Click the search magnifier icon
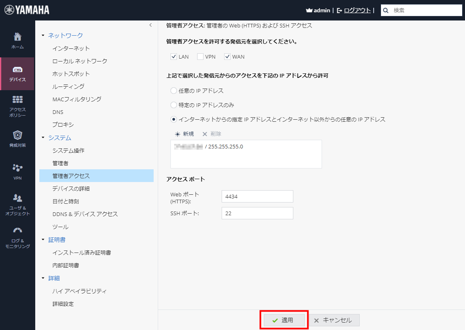465x330 pixels. coord(385,10)
